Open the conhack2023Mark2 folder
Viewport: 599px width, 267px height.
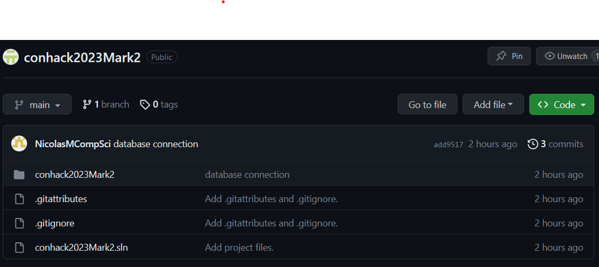tap(75, 175)
